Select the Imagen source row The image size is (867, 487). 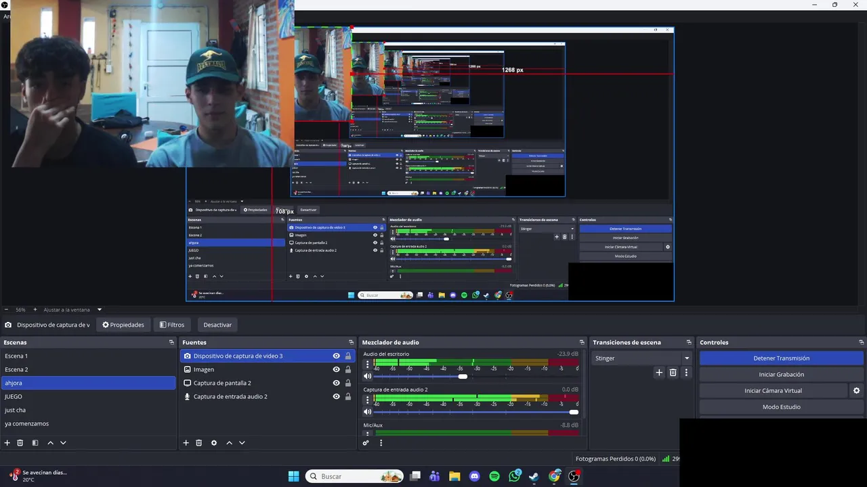click(x=268, y=369)
